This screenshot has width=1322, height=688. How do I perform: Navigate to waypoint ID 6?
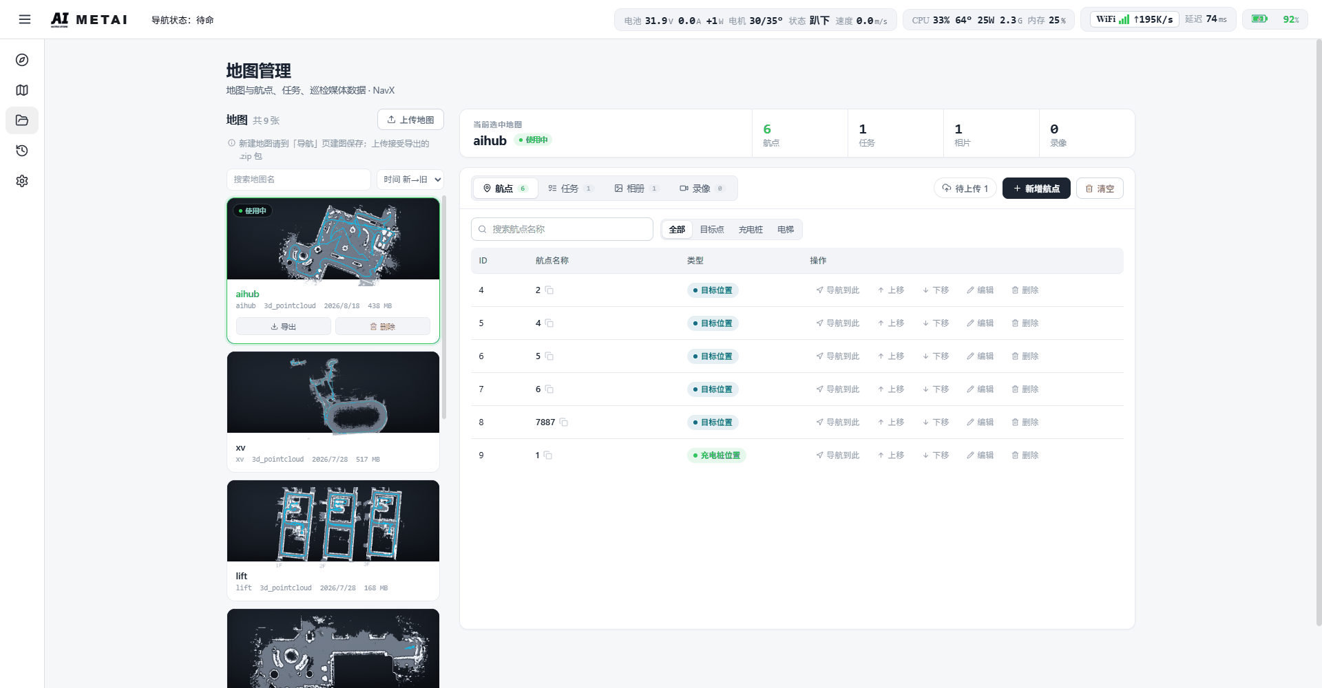coord(838,356)
